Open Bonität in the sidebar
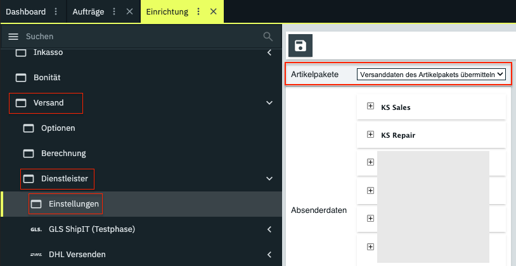The image size is (516, 266). pos(47,77)
